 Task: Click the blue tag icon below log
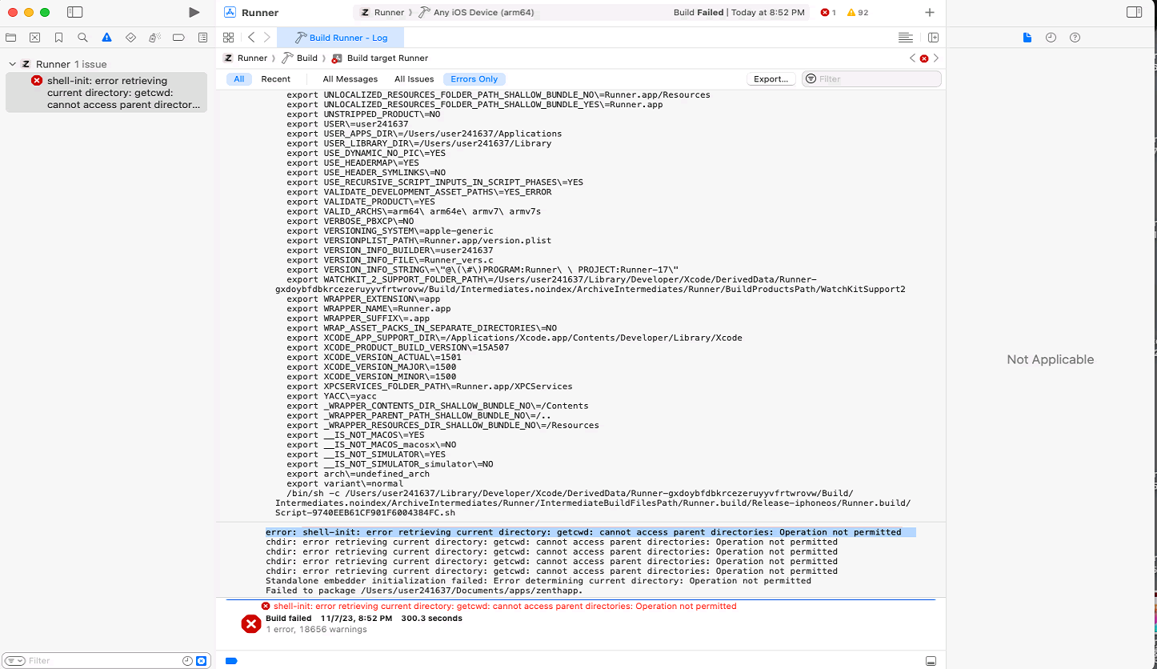[232, 660]
